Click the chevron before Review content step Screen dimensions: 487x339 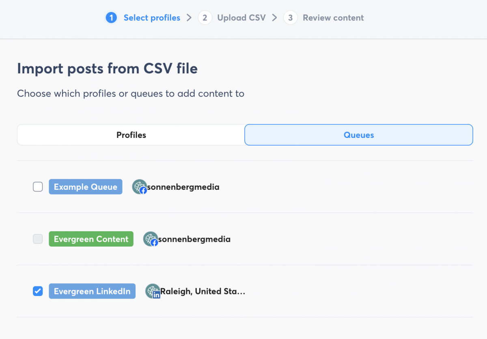click(x=274, y=17)
